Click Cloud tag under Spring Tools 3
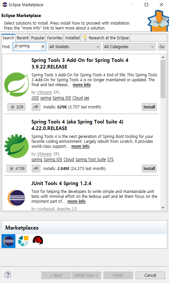This screenshot has width=169, height=283. point(78,98)
